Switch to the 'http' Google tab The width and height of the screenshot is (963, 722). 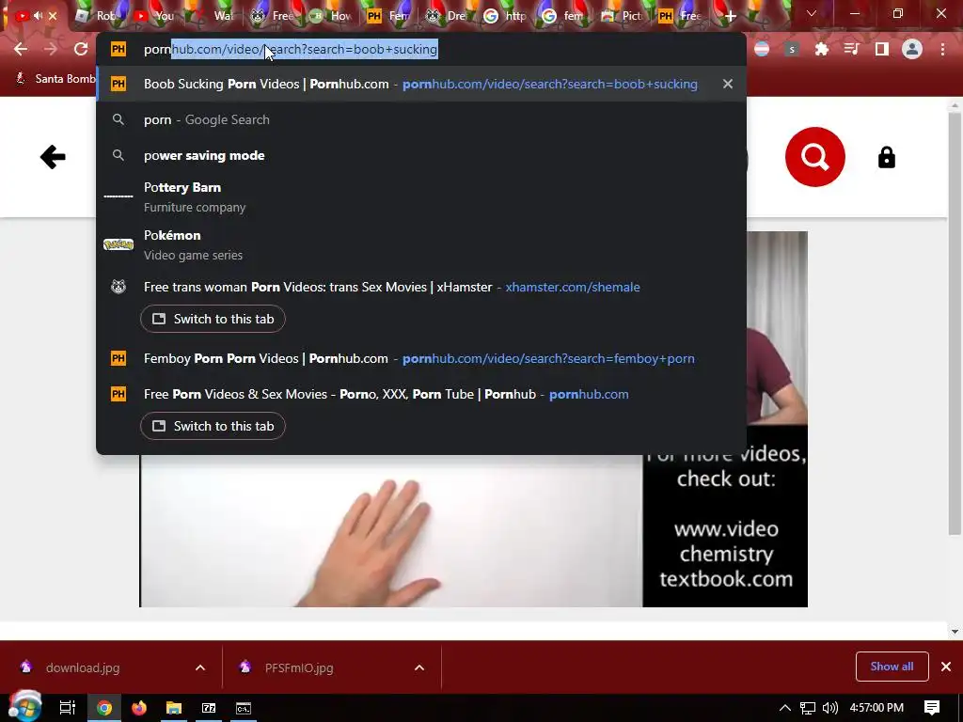(506, 16)
